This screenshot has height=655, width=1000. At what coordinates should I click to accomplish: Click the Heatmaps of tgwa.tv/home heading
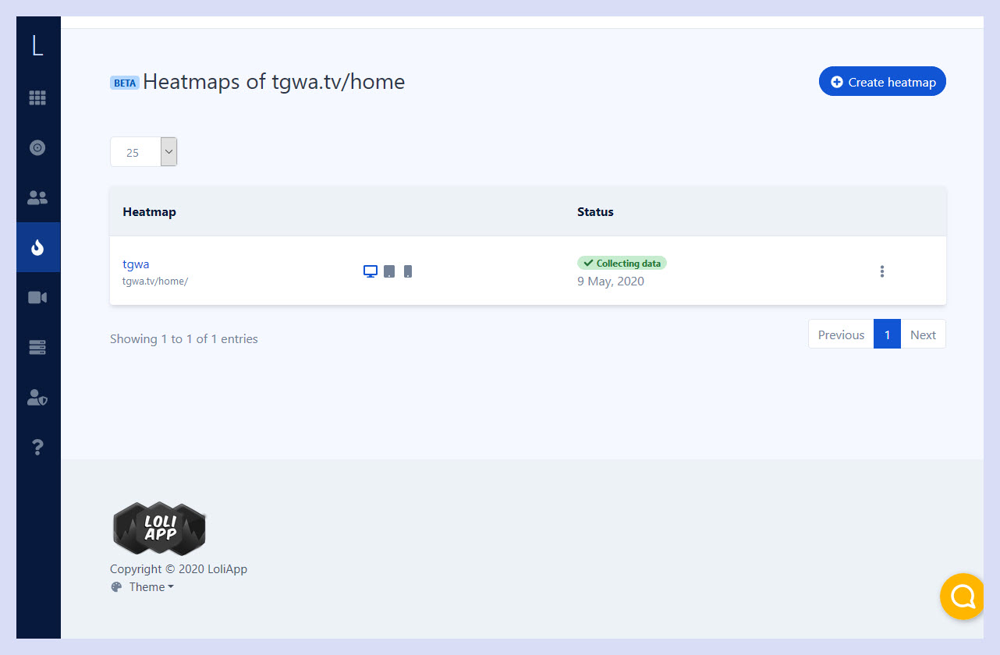click(274, 82)
